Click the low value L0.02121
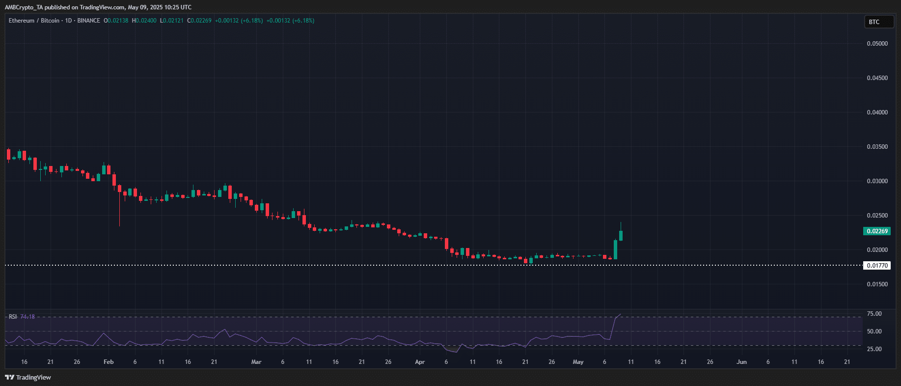This screenshot has height=386, width=901. click(x=171, y=21)
